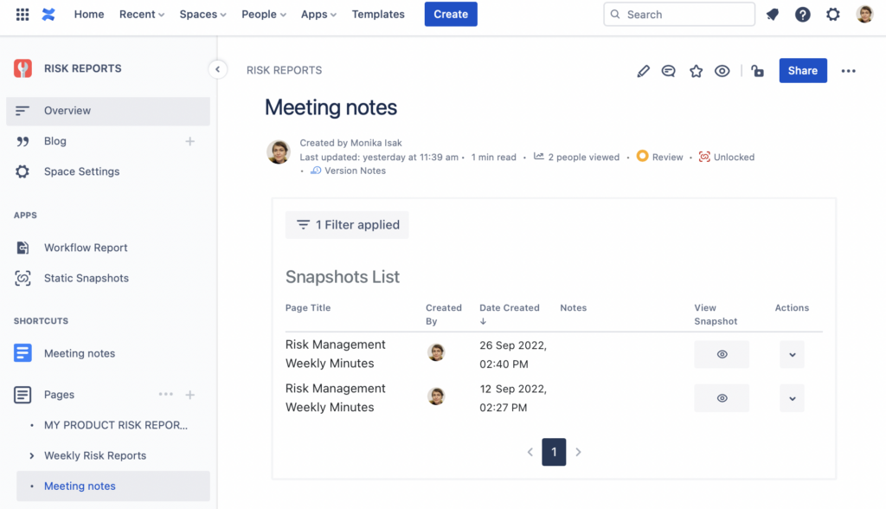Viewport: 886px width, 509px height.
Task: Watch the page with the eye icon
Action: (x=722, y=70)
